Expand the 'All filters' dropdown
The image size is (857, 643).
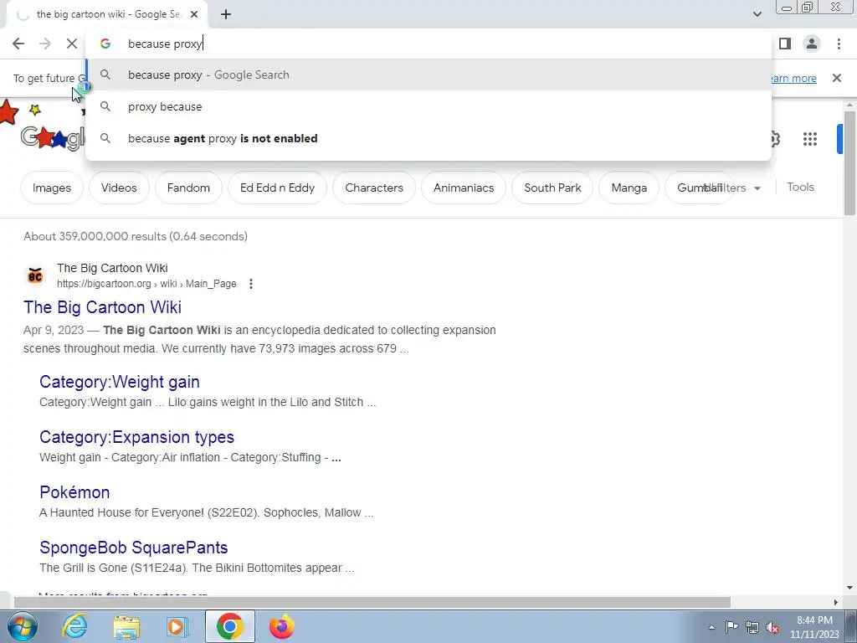click(732, 188)
